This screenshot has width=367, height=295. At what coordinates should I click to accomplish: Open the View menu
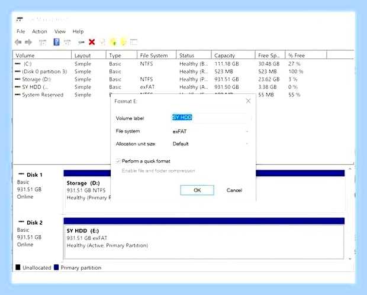60,31
